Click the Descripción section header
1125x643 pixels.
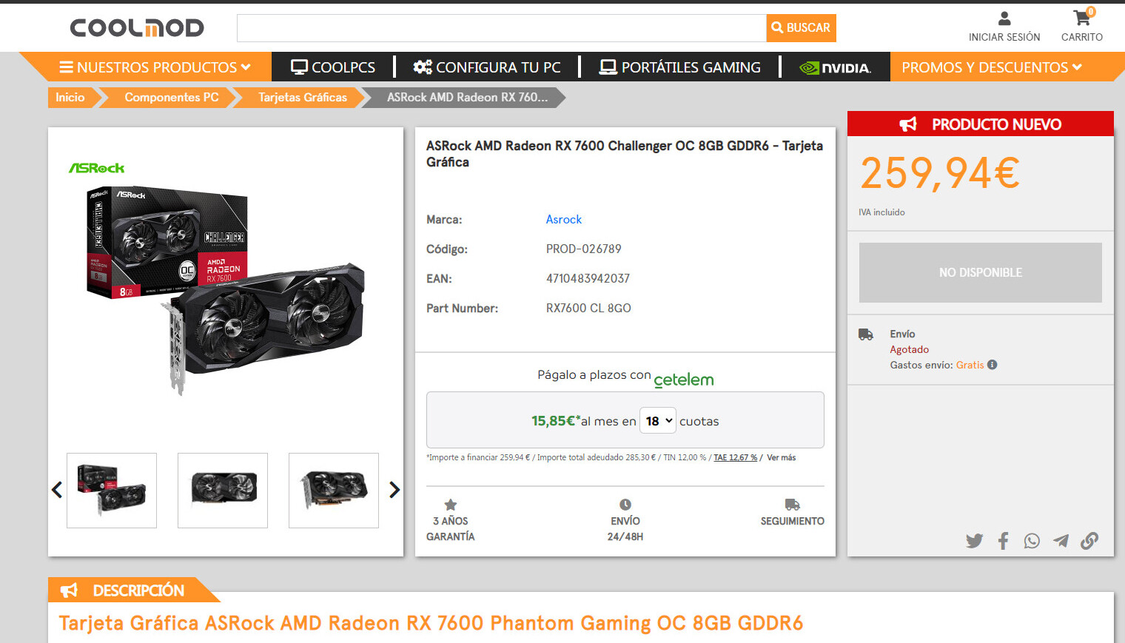[133, 590]
